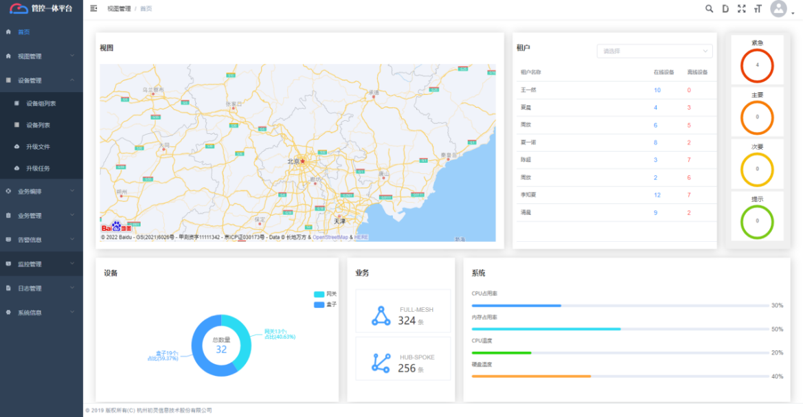The height and width of the screenshot is (417, 803).
Task: Collapse the 设备管理 sidebar menu
Action: coord(41,80)
